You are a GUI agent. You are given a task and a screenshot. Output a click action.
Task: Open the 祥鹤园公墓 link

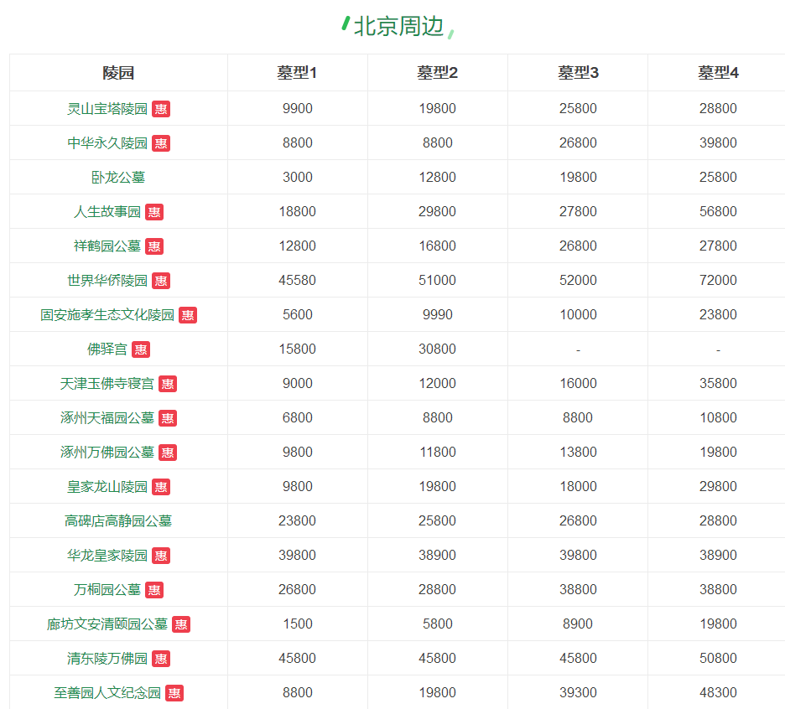(x=107, y=246)
